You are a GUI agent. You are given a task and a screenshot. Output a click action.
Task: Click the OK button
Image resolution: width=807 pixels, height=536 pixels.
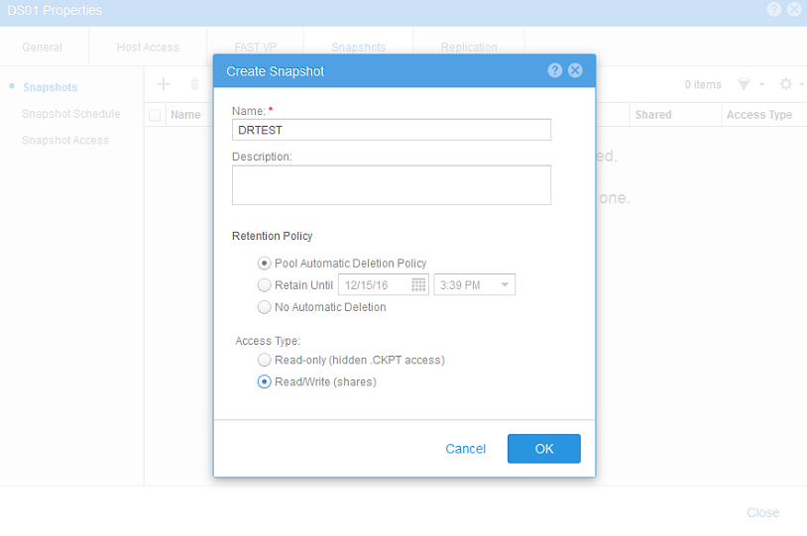(544, 449)
